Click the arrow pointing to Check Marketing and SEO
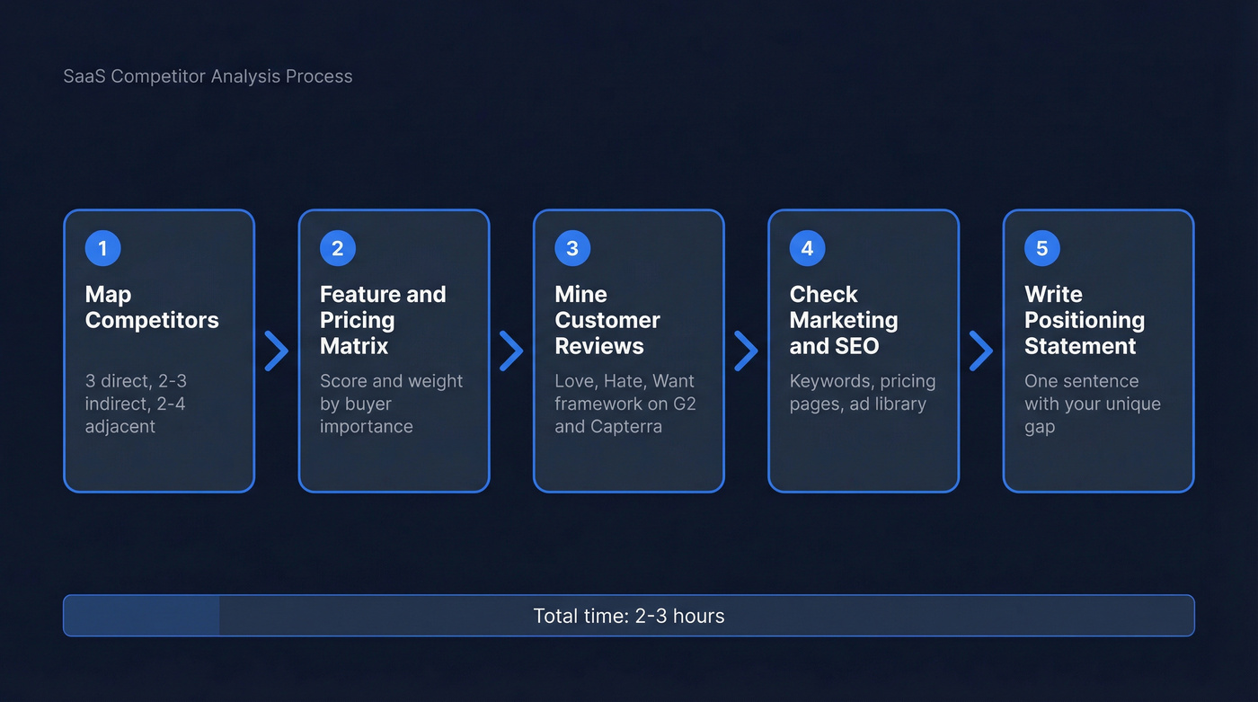This screenshot has width=1258, height=702. point(747,351)
